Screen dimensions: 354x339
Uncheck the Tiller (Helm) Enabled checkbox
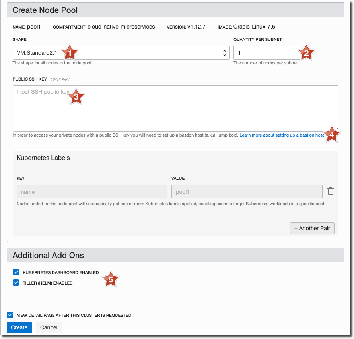[x=16, y=283]
